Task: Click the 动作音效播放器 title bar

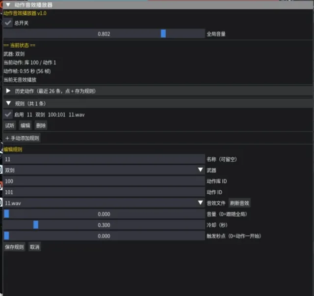Action: point(158,4)
